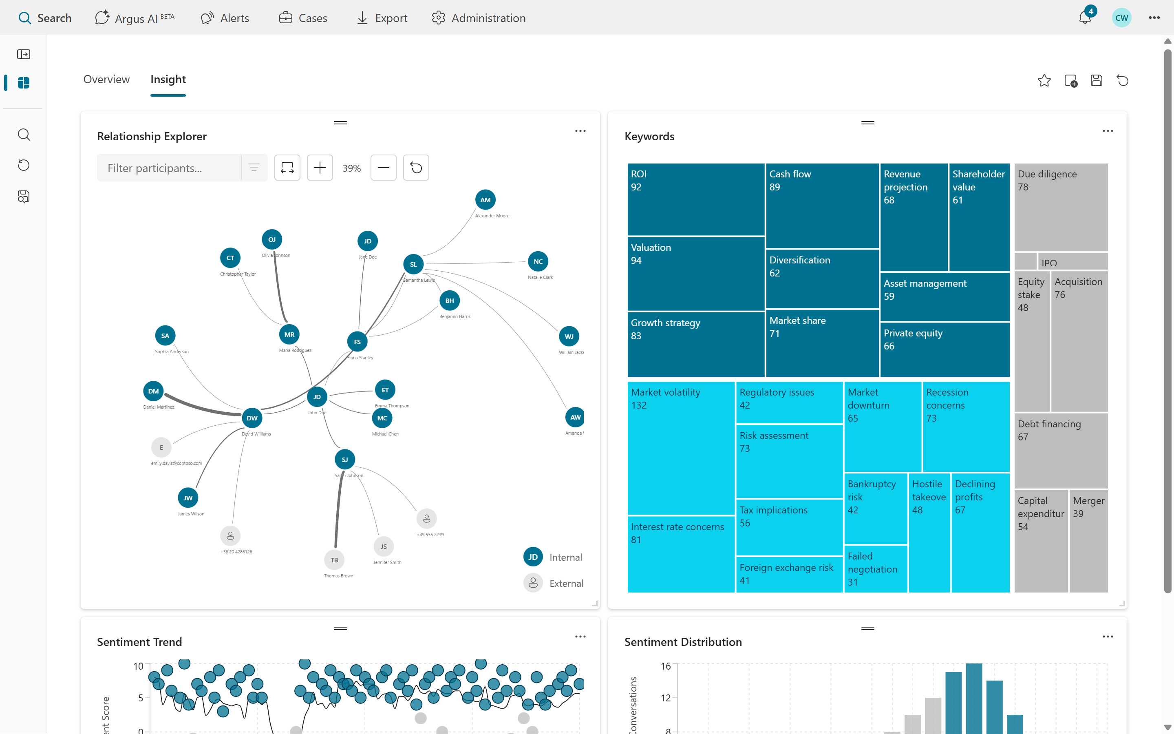This screenshot has width=1174, height=734.
Task: Save the dashboard layout
Action: pyautogui.click(x=1097, y=81)
